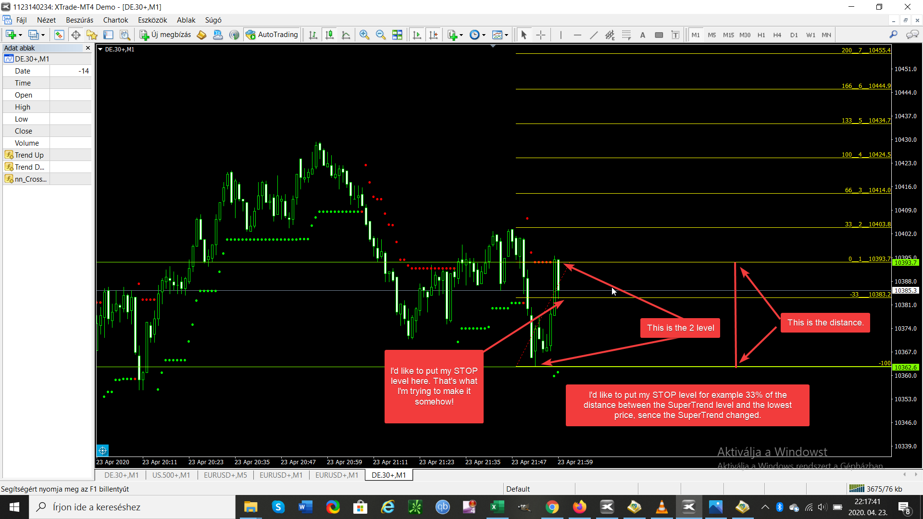The width and height of the screenshot is (923, 519).
Task: Switch chart to line chart style
Action: 346,35
